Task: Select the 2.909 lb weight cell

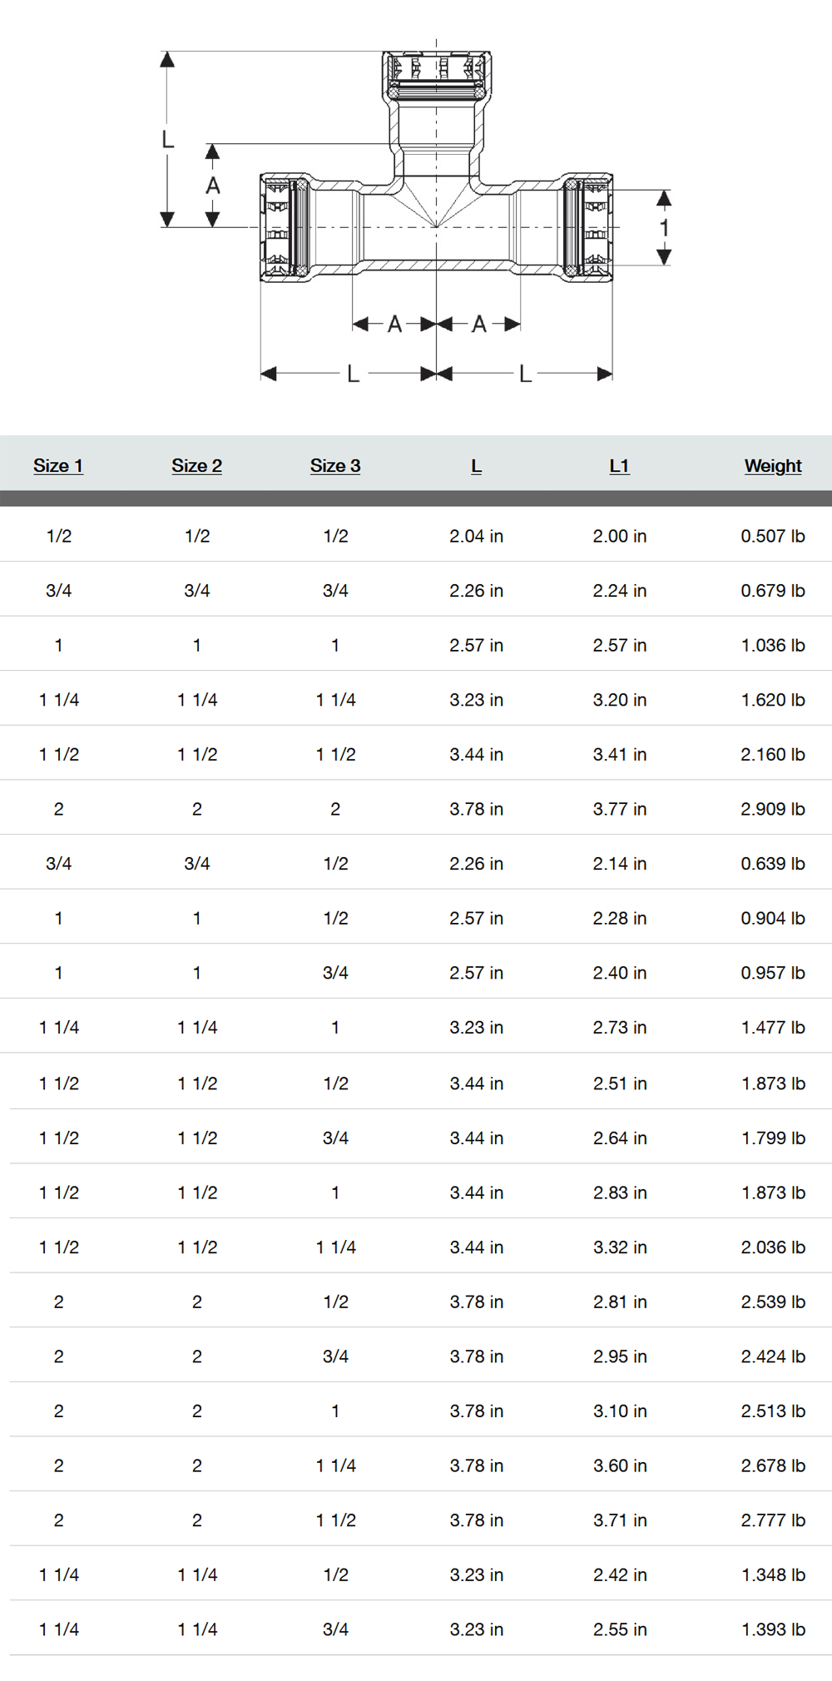Action: pyautogui.click(x=773, y=809)
